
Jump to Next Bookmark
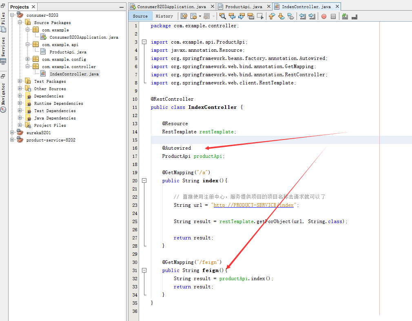pos(281,16)
